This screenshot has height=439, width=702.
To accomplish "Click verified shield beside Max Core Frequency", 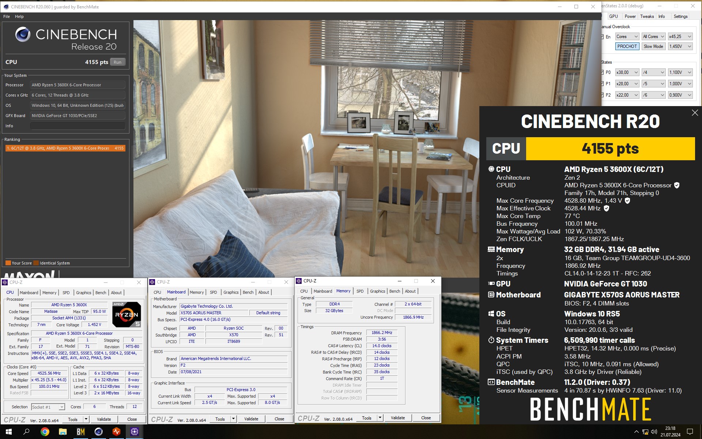I will [627, 200].
